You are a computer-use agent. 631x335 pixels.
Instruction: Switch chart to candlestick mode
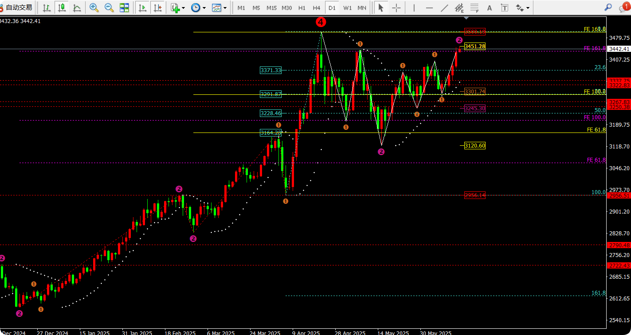pyautogui.click(x=62, y=8)
